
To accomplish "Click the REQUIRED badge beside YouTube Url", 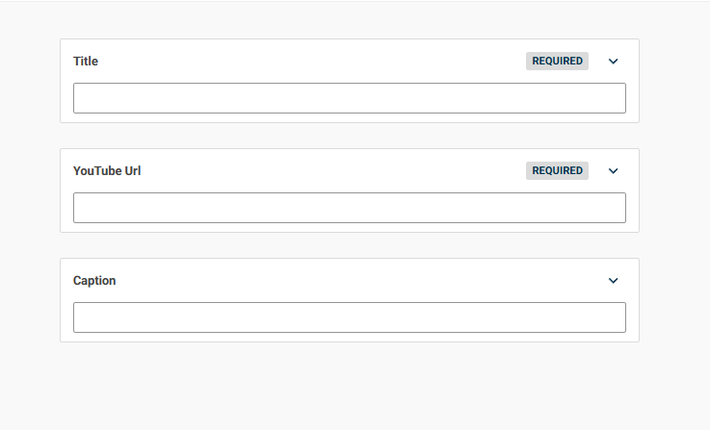I will 557,171.
